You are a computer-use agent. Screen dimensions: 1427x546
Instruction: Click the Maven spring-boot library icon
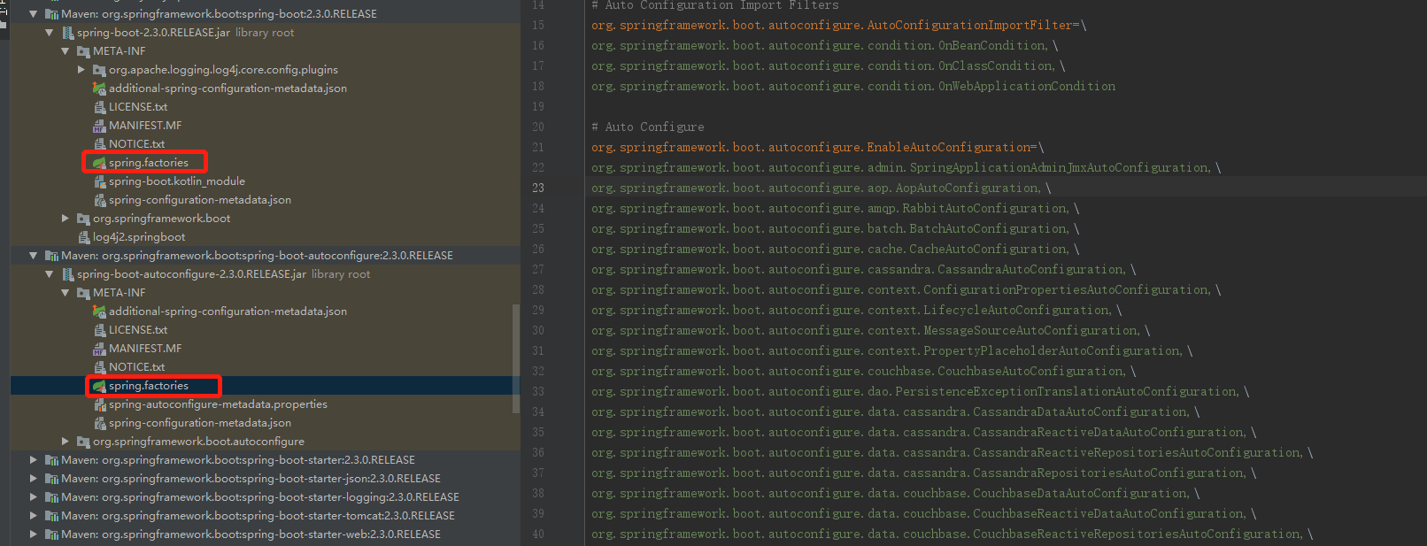pos(51,14)
